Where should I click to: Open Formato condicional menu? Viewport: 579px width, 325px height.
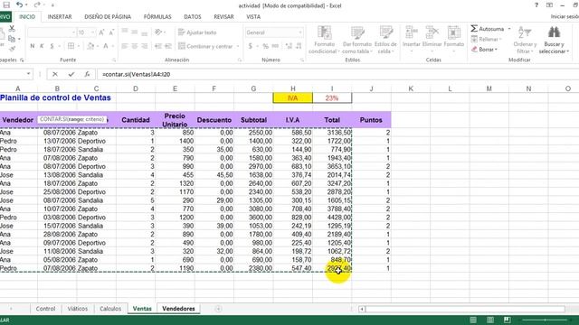coord(324,40)
